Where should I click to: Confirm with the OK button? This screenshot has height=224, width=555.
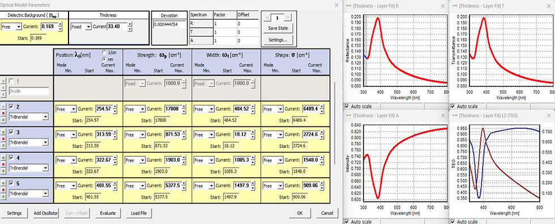point(300,213)
